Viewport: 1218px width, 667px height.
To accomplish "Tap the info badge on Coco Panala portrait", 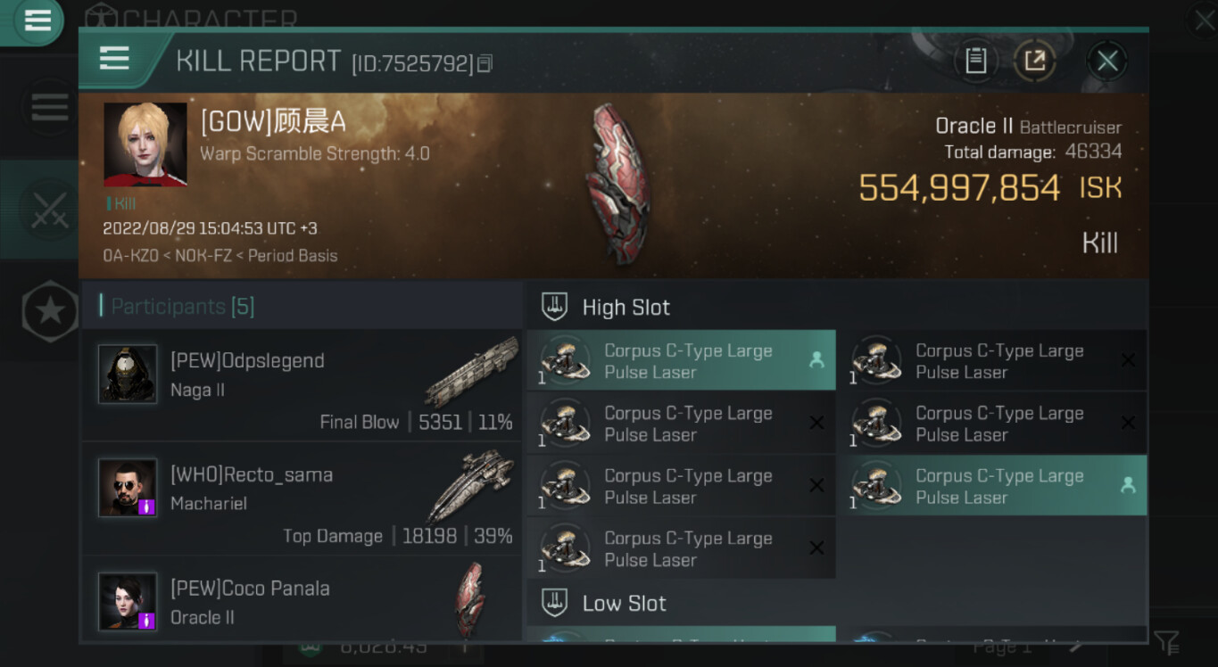I will pyautogui.click(x=147, y=620).
